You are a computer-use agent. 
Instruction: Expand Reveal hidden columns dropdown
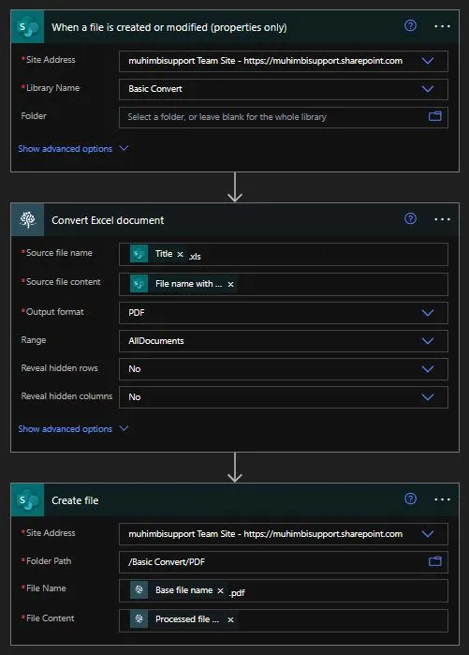428,397
